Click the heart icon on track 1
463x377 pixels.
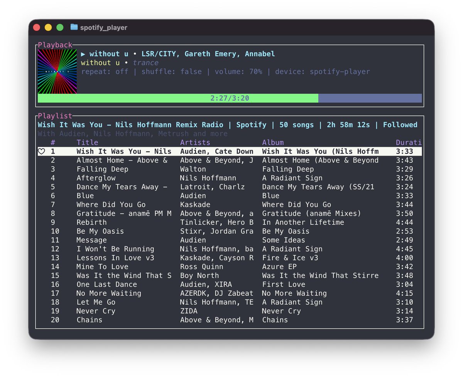click(x=41, y=152)
